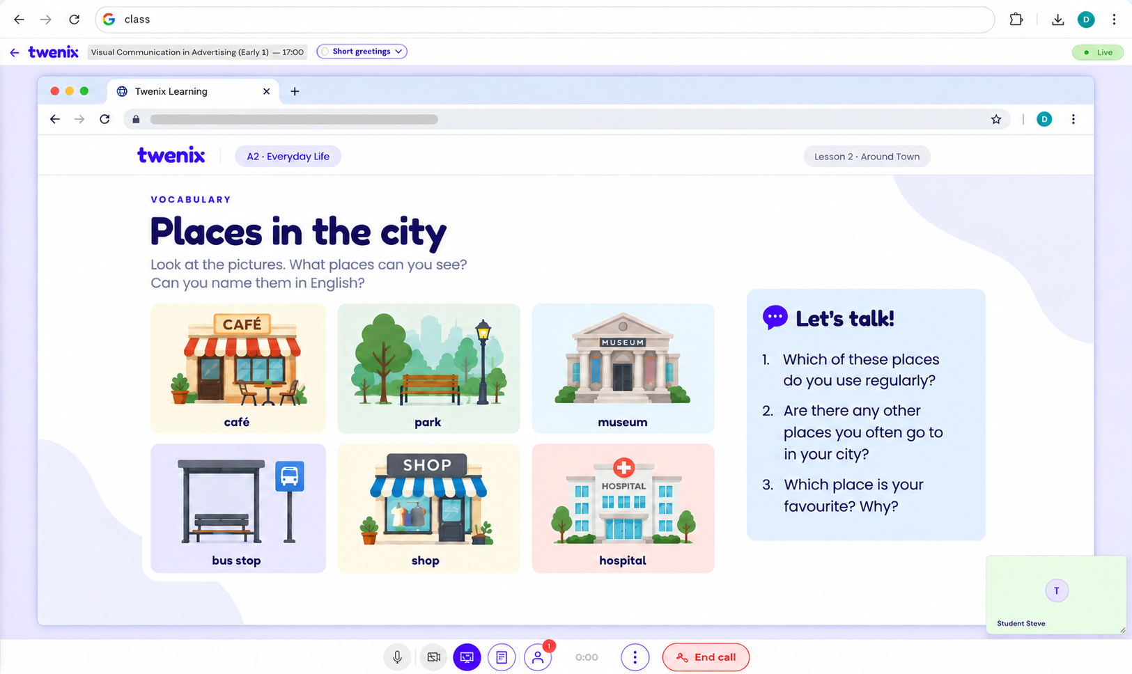
Task: Go back using arrow beside twenix logo
Action: (15, 52)
